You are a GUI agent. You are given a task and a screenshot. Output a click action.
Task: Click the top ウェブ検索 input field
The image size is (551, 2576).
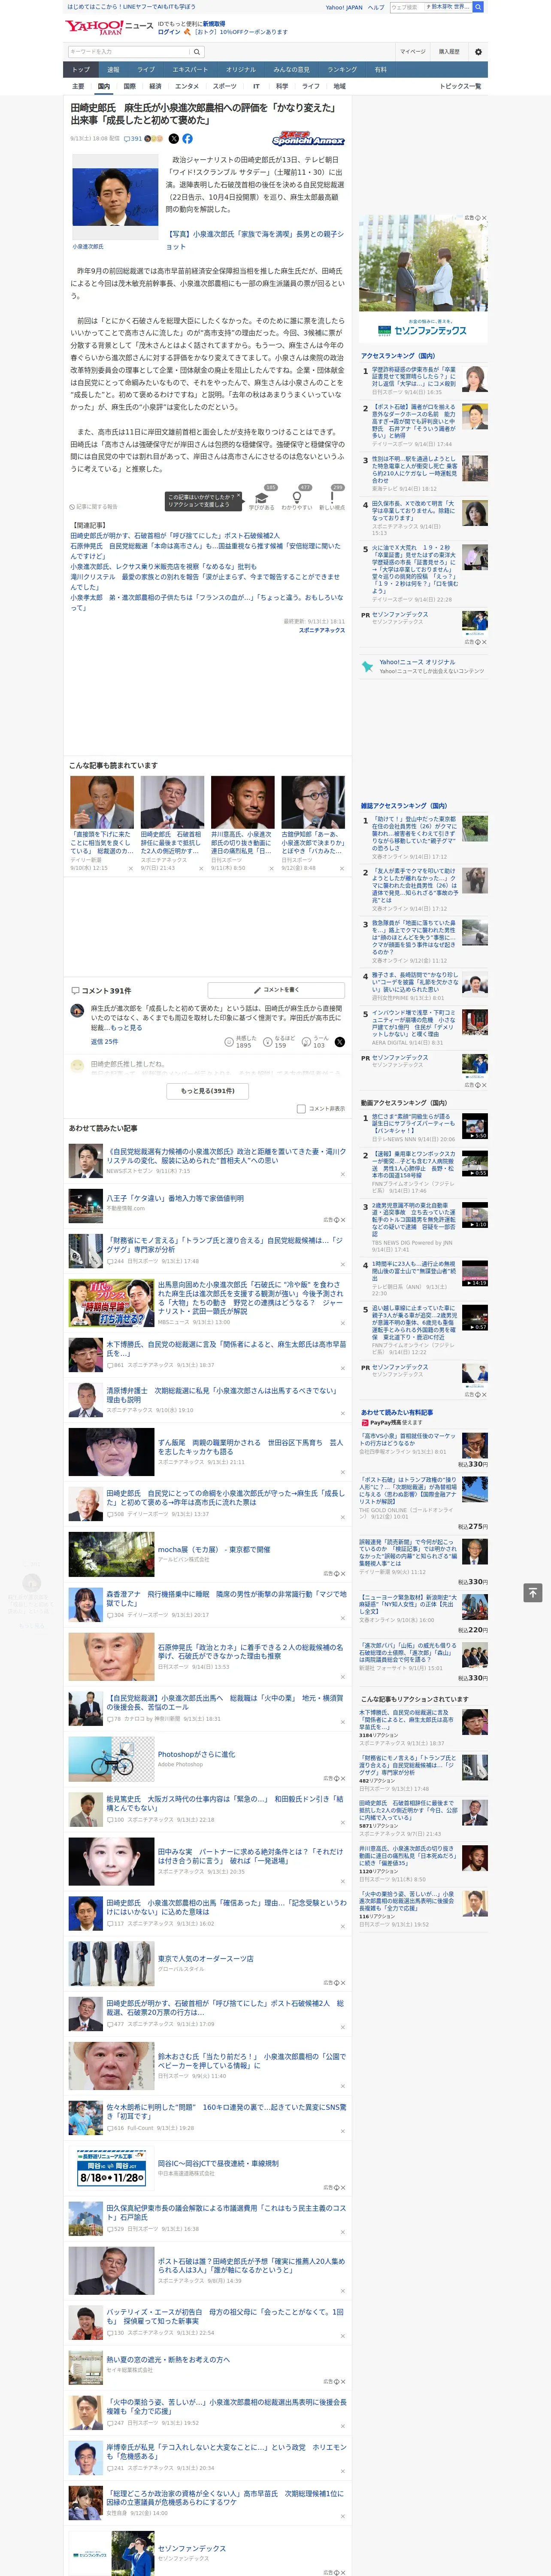point(406,7)
